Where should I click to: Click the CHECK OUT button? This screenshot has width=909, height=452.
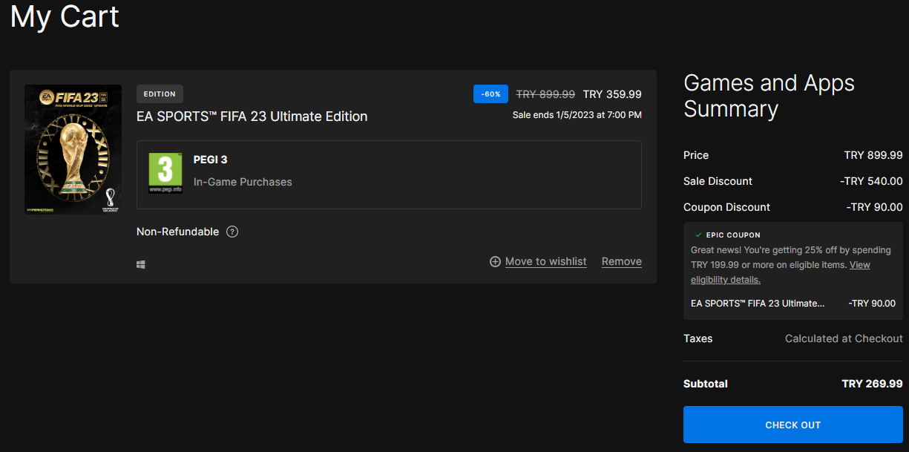click(x=793, y=425)
